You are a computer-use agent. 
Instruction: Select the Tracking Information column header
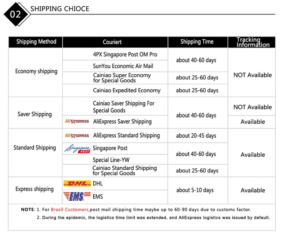click(253, 42)
